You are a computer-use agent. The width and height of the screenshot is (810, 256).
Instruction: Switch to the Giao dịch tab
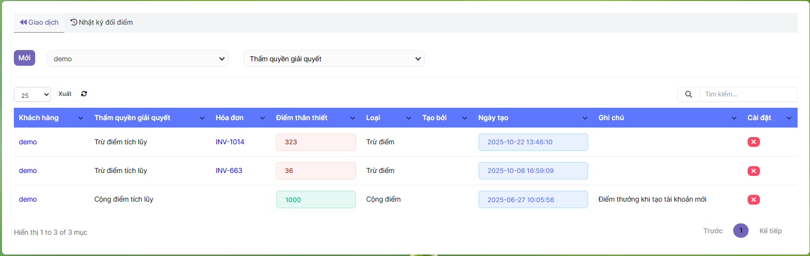coord(39,23)
